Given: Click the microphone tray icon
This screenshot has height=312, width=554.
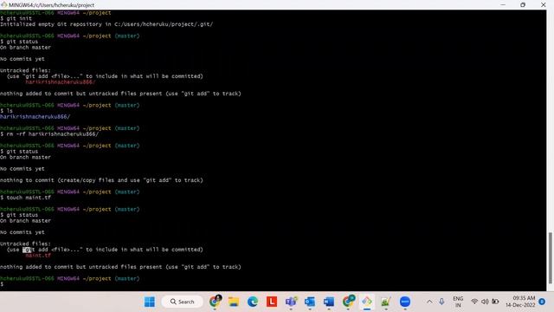Looking at the screenshot, I should click(x=441, y=302).
